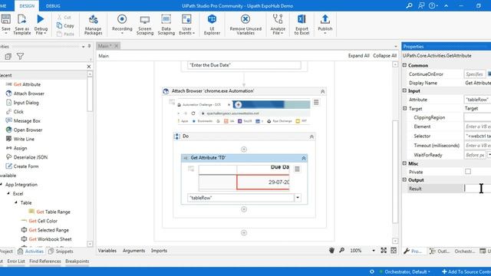Screen dimensions: 491x276
Task: Click Expand All link
Action: click(359, 56)
